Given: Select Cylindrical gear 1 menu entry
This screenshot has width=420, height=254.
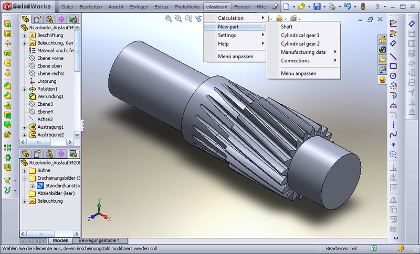Looking at the screenshot, I should click(300, 35).
